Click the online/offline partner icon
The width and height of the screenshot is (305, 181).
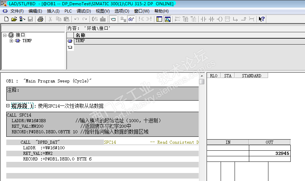22,19
